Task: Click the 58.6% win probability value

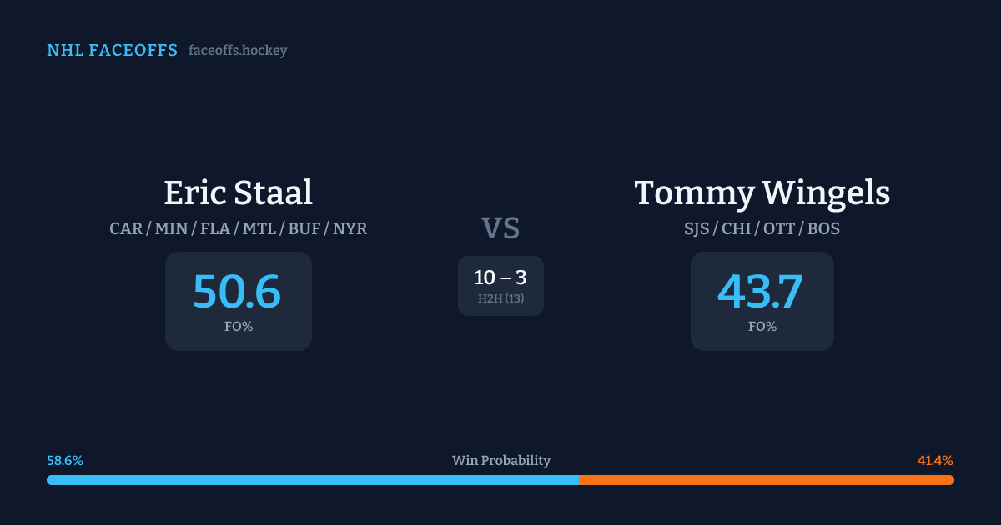Action: coord(65,461)
